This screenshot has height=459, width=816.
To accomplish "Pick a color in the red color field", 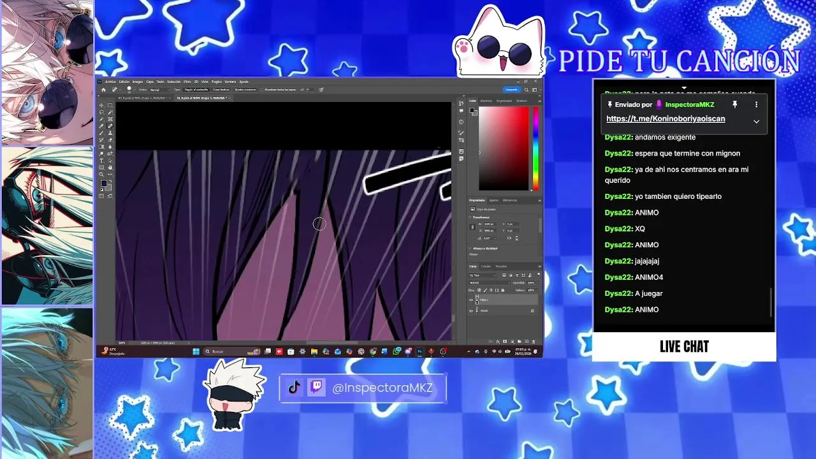I will point(504,149).
